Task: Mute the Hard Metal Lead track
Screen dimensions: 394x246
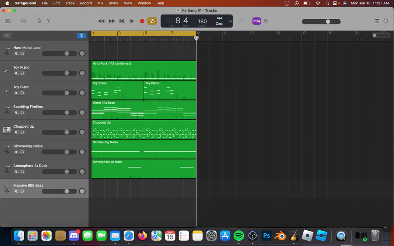Action: pyautogui.click(x=16, y=53)
